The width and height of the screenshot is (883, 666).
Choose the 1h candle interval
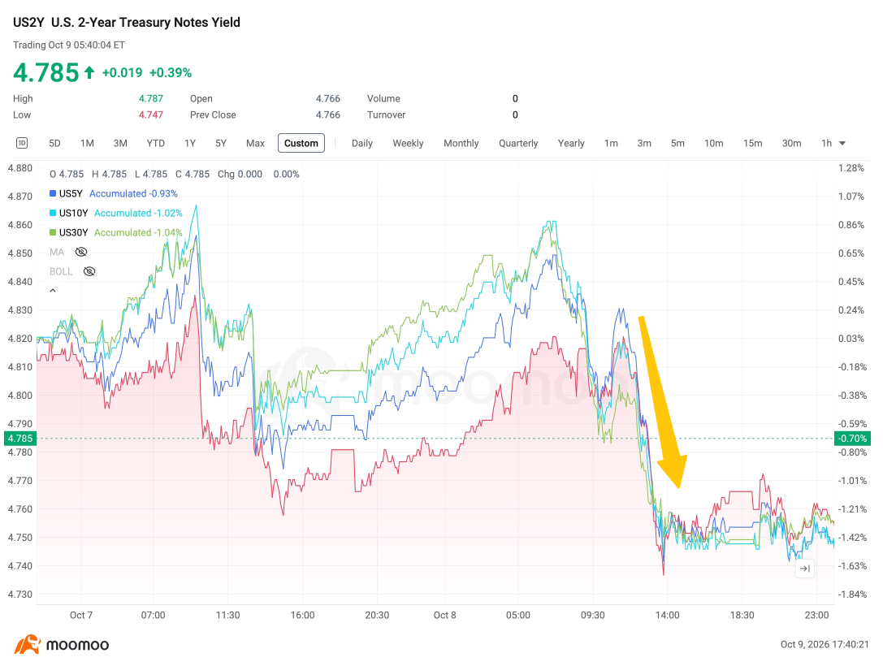826,143
